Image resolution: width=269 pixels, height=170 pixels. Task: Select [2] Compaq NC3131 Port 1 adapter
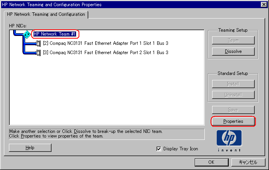106,43
